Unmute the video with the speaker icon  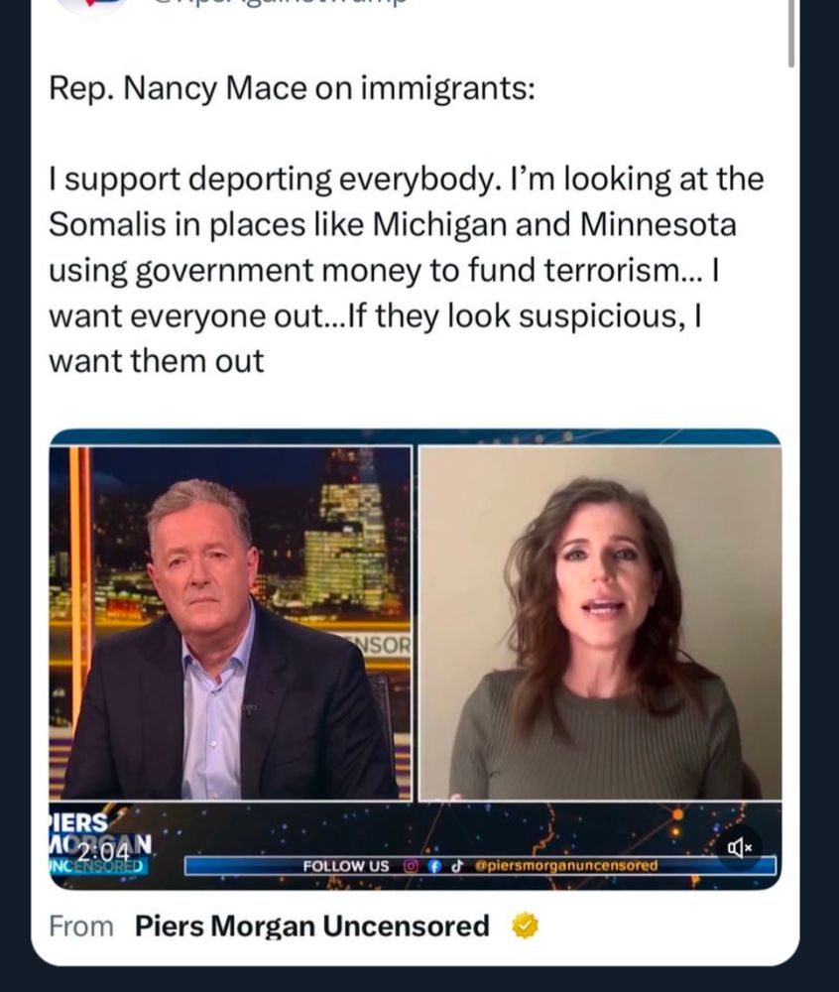click(739, 848)
